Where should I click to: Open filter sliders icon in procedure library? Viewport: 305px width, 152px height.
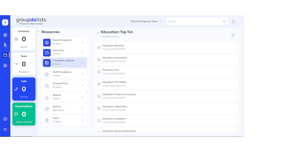(233, 35)
